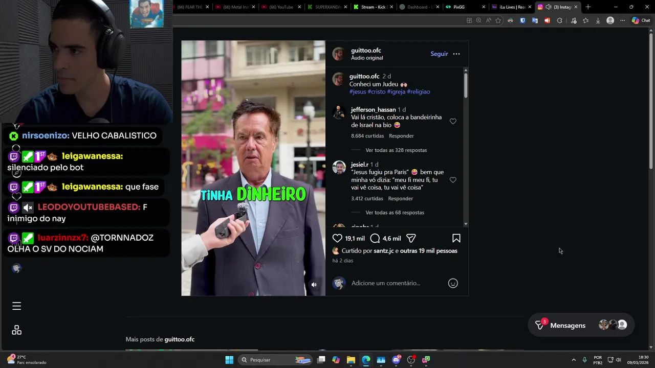655x368 pixels.
Task: Open translate extension icon
Action: (x=535, y=20)
